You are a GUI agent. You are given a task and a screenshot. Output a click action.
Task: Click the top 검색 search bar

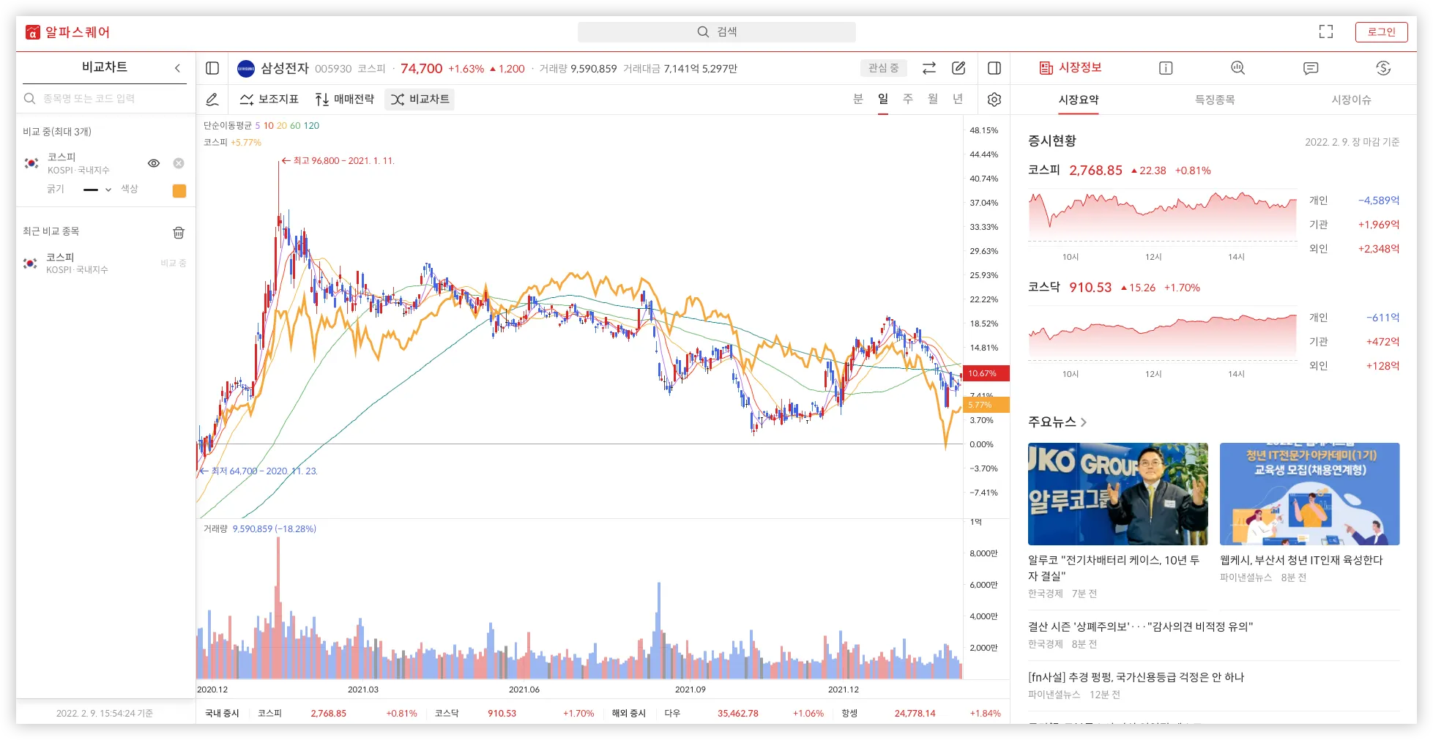tap(716, 31)
